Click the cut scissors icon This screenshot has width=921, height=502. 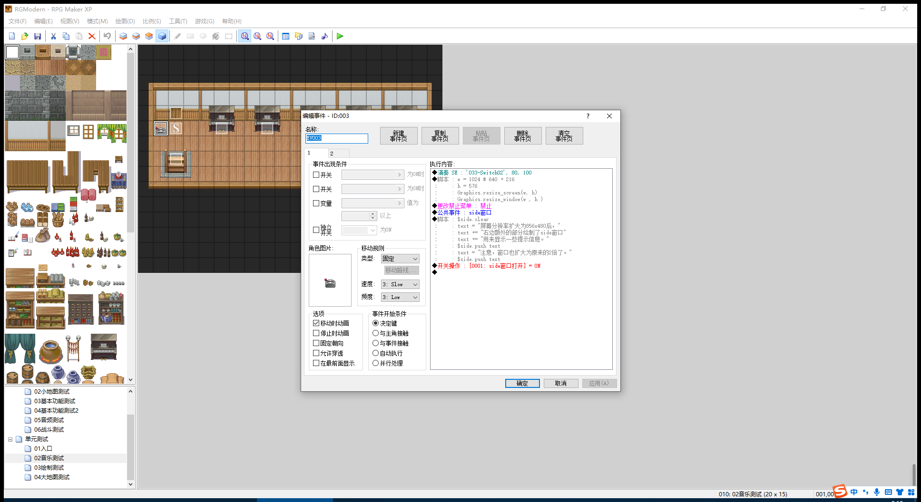[53, 36]
